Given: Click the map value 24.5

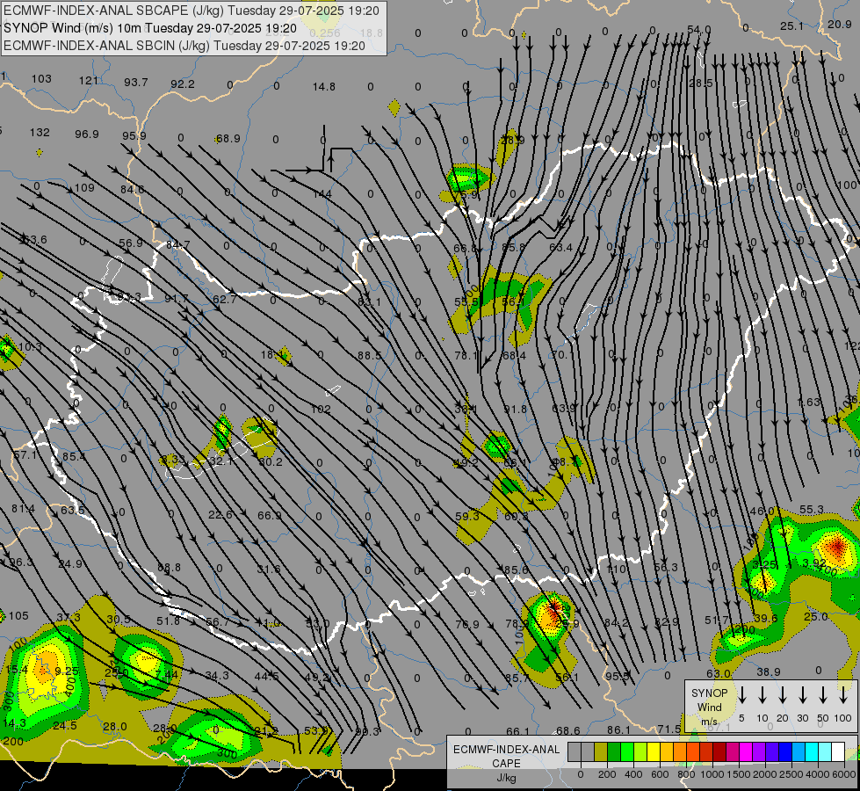Looking at the screenshot, I should pos(65,726).
